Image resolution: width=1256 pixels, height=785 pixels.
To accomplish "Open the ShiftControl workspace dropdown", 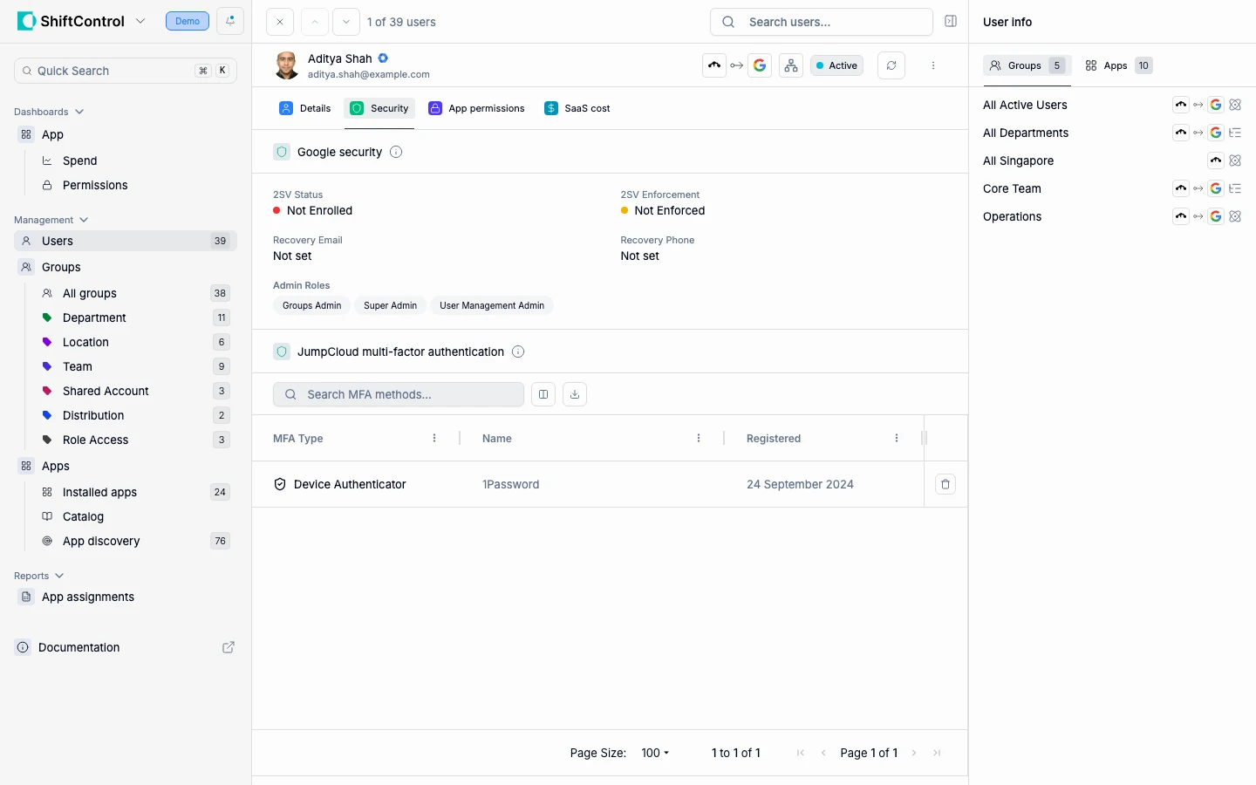I will pos(140,21).
